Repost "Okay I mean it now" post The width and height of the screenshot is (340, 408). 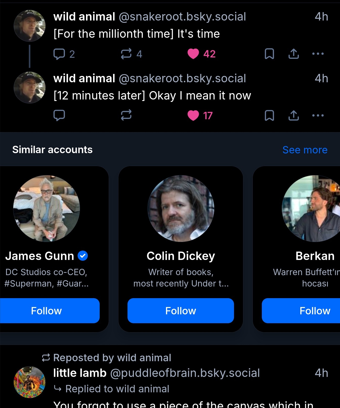(x=126, y=116)
